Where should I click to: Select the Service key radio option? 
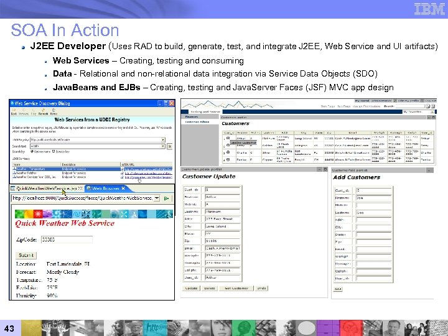(54, 151)
